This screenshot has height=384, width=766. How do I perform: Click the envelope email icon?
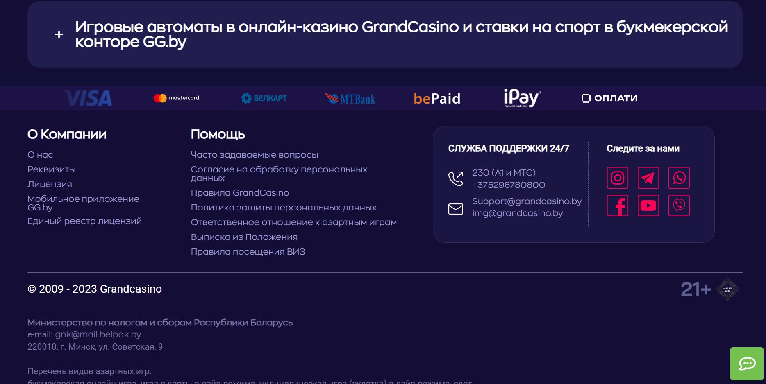[456, 209]
